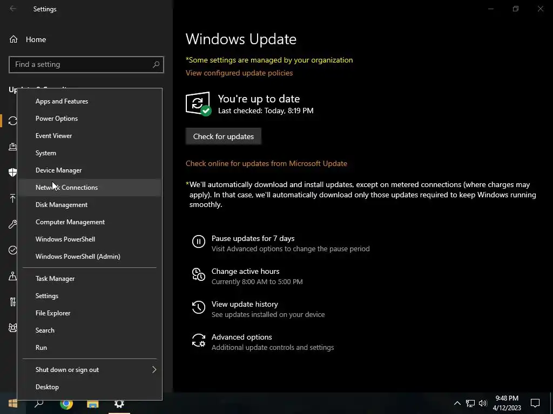Viewport: 553px width, 414px height.
Task: Click the pause circle icon
Action: click(199, 241)
